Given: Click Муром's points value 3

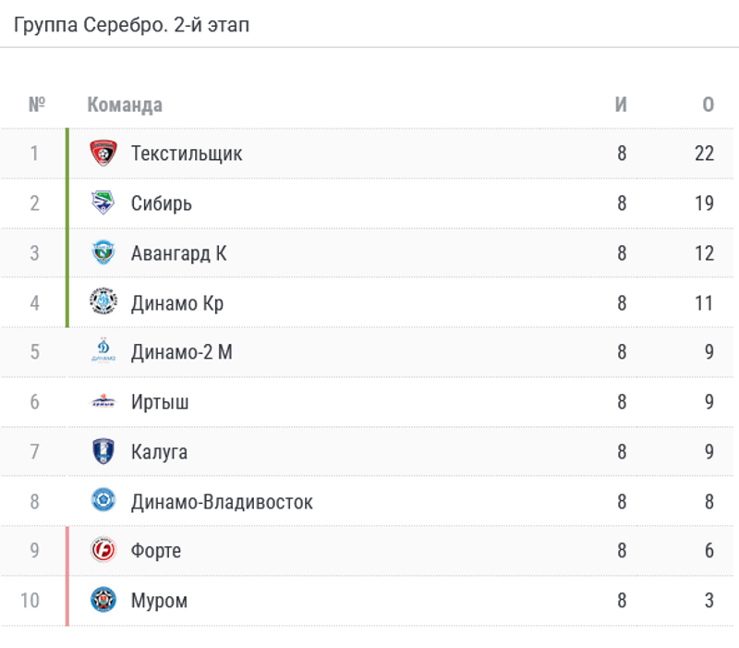Looking at the screenshot, I should point(709,601).
